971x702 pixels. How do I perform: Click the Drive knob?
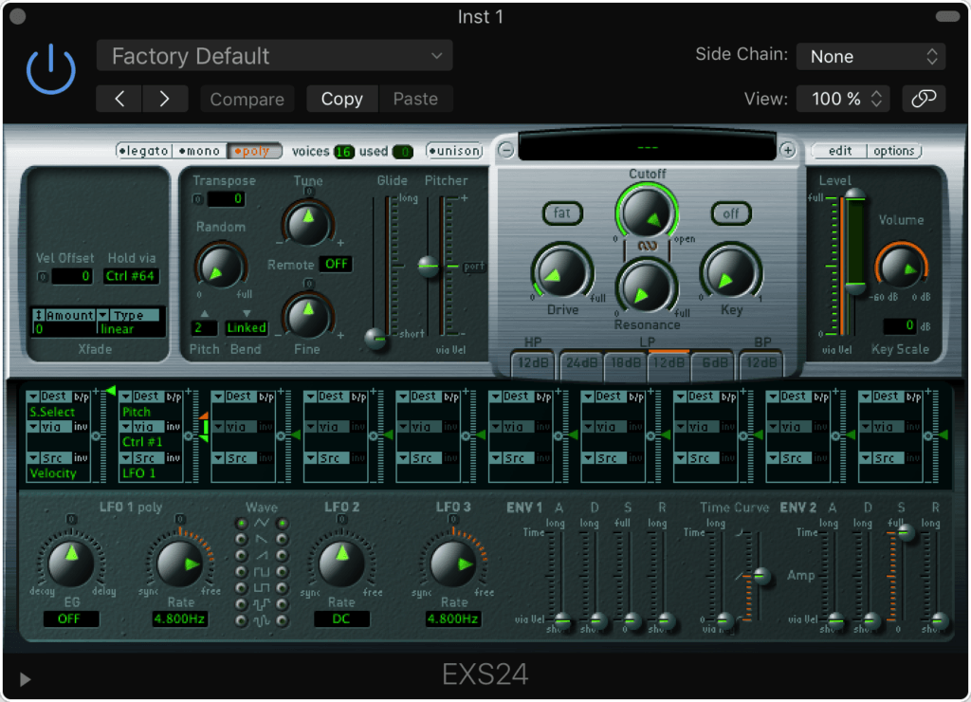[561, 272]
